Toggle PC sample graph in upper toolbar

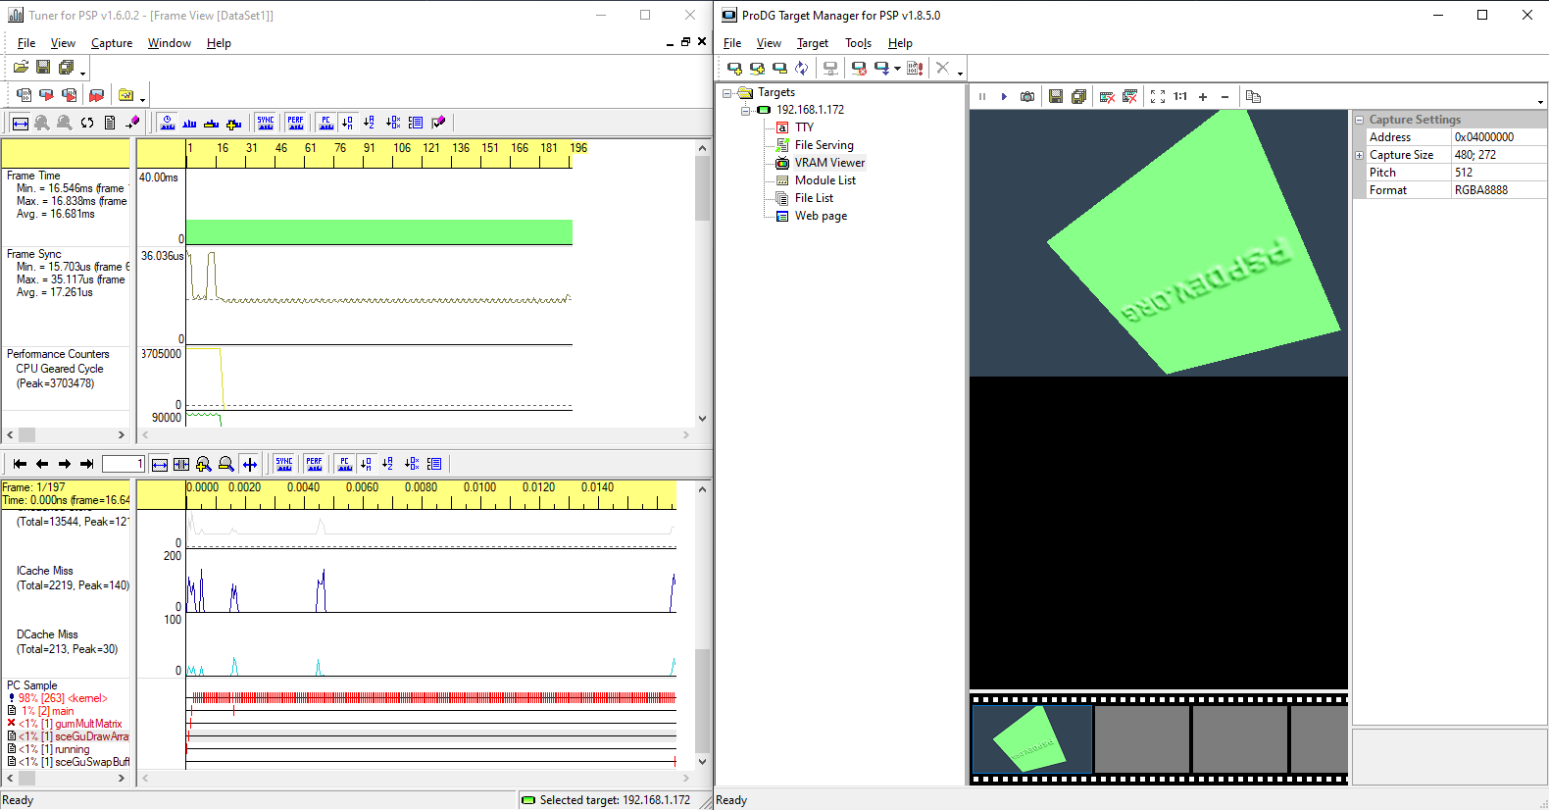click(x=326, y=123)
